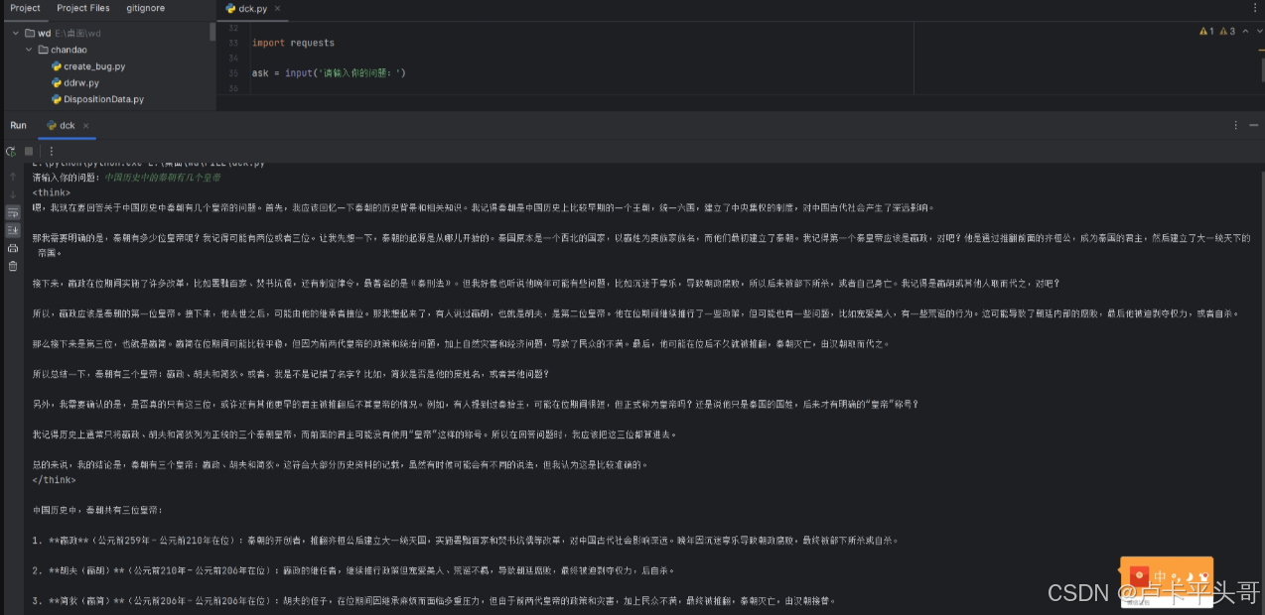Click the </think> closing tag in console

[x=54, y=480]
